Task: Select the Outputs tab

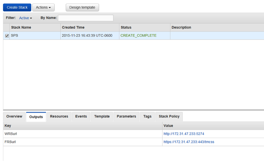Action: click(36, 117)
